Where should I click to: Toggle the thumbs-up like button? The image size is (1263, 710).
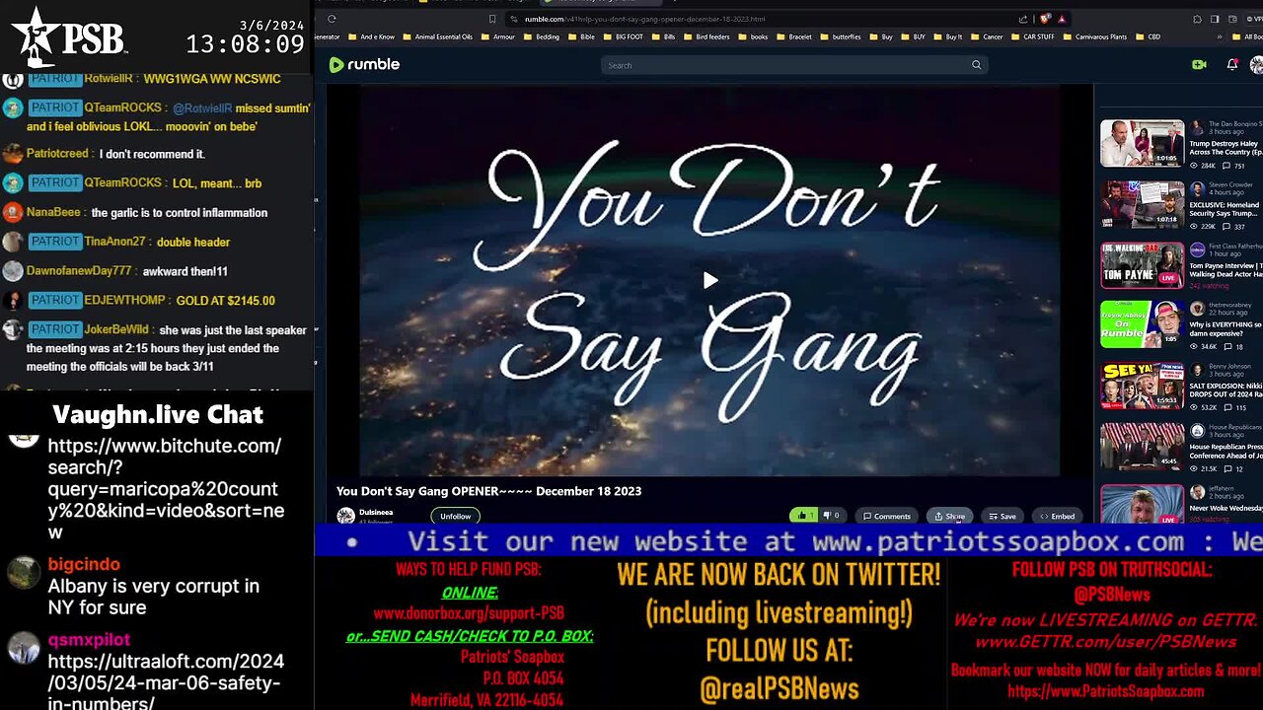click(804, 516)
